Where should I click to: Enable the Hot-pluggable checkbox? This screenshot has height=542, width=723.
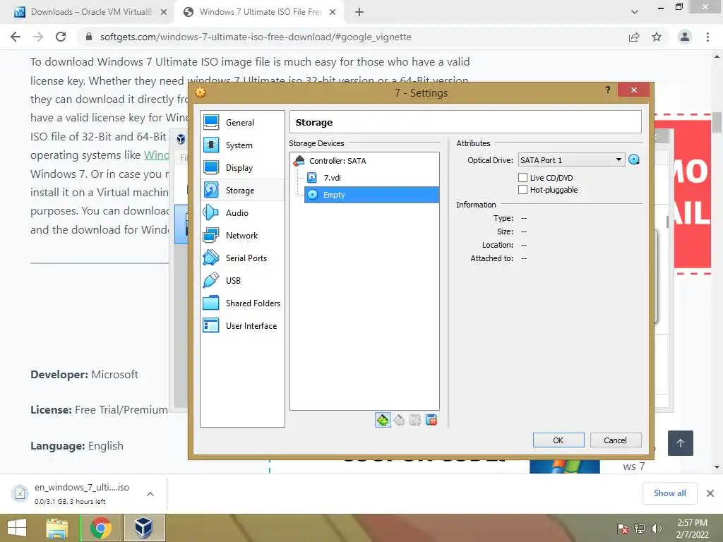pos(523,189)
